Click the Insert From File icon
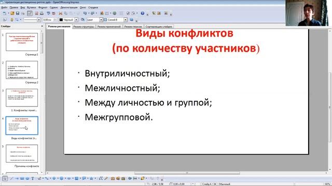This screenshot has height=186, width=332. pyautogui.click(x=118, y=178)
